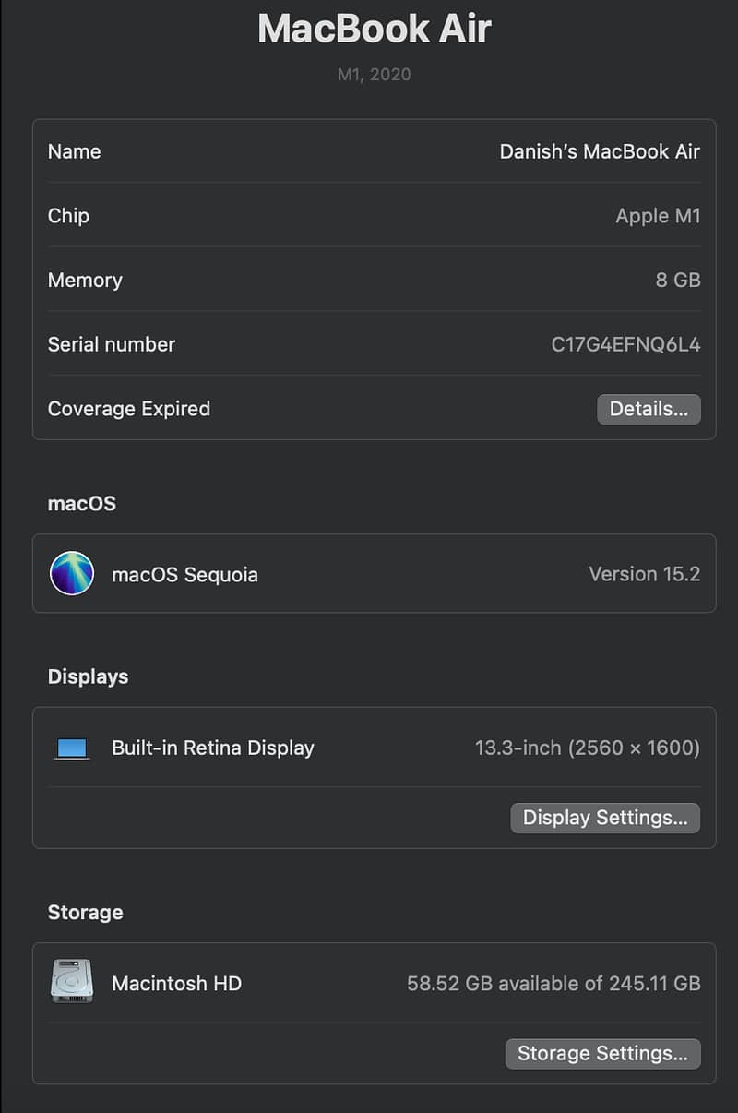Open Storage Settings
This screenshot has width=738, height=1113.
click(602, 1053)
